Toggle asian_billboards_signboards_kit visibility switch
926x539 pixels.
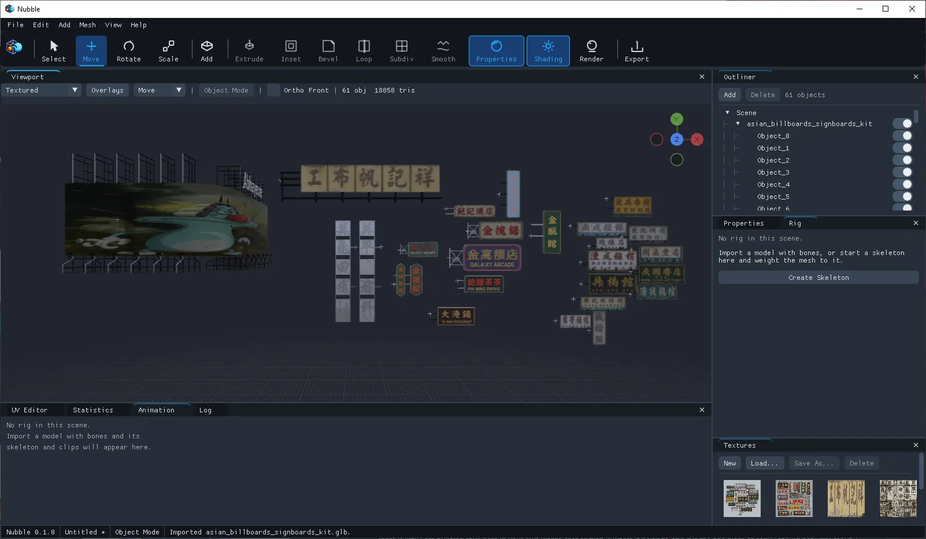click(902, 124)
